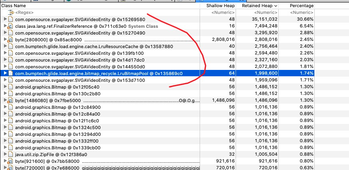
Task: Click the FinalizerReference class icon
Action: [11, 26]
